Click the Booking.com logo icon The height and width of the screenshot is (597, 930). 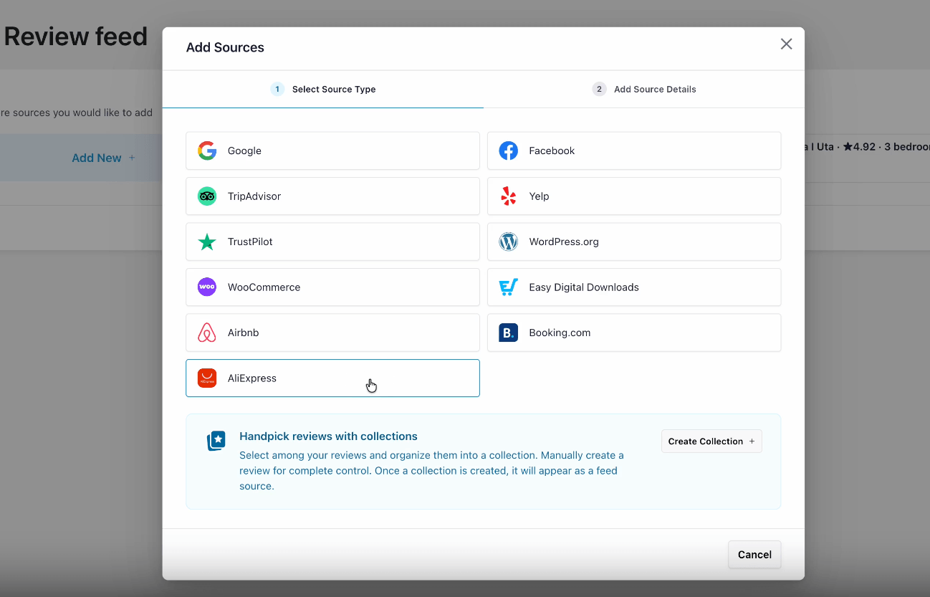508,333
